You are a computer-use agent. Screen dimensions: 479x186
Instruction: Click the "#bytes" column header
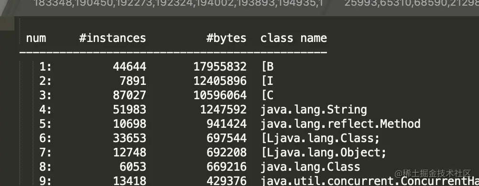point(226,38)
